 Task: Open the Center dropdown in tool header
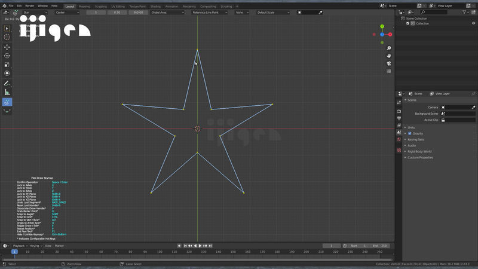point(67,13)
